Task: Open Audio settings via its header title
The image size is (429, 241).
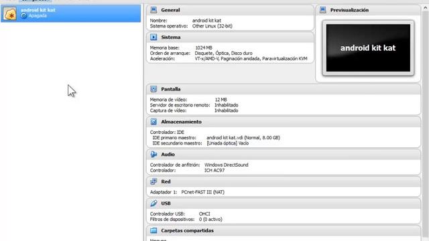Action: pos(168,155)
